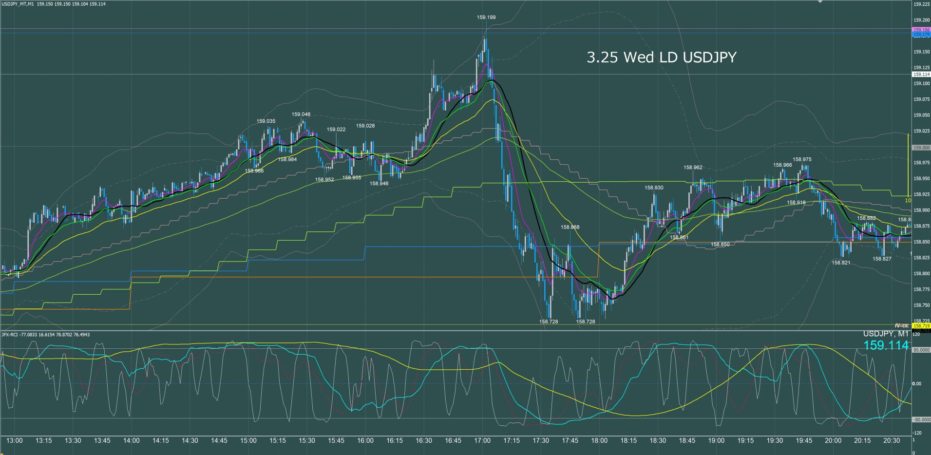Select the pink 159.186 price tag

tap(921, 30)
